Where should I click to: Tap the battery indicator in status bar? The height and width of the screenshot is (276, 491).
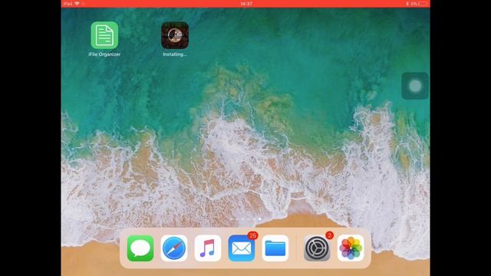[423, 4]
